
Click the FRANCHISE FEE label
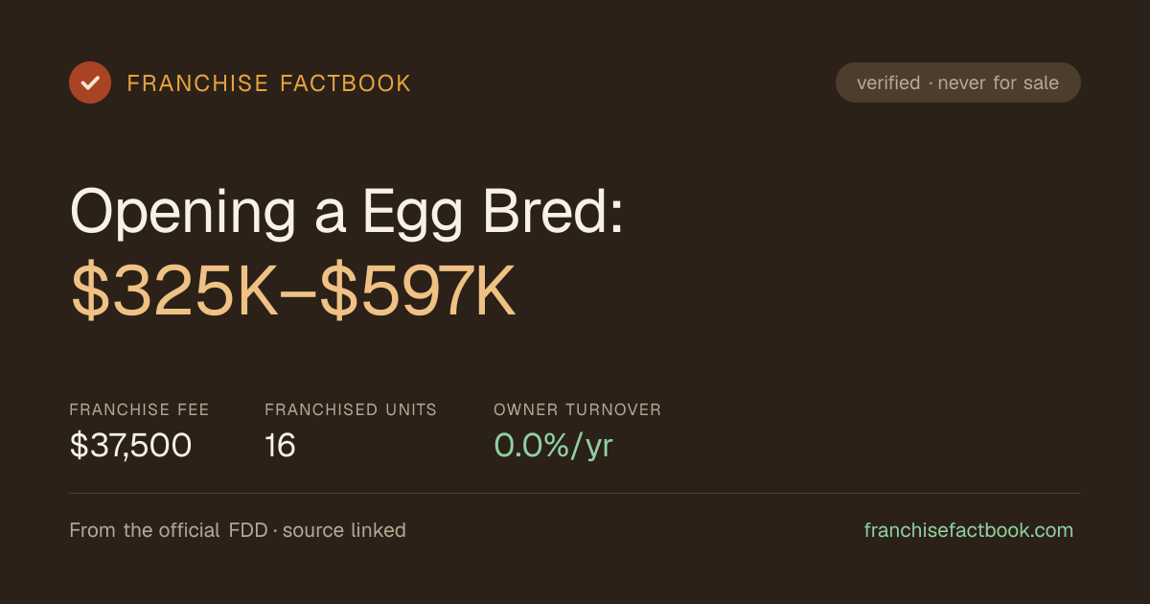139,409
